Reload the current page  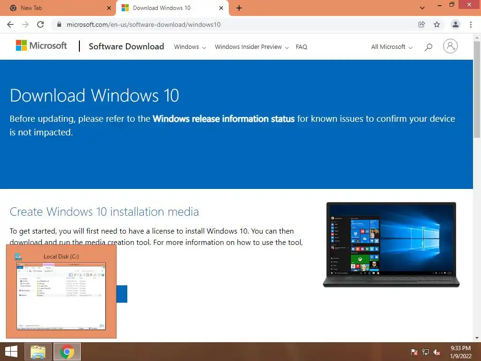(40, 24)
